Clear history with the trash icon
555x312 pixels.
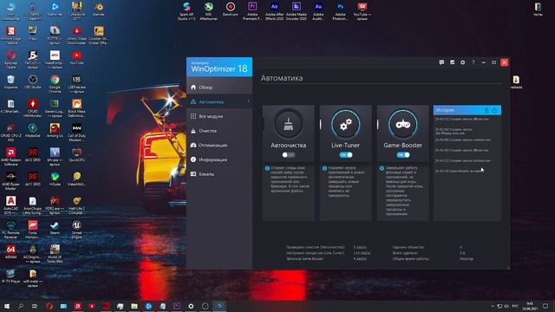point(486,110)
